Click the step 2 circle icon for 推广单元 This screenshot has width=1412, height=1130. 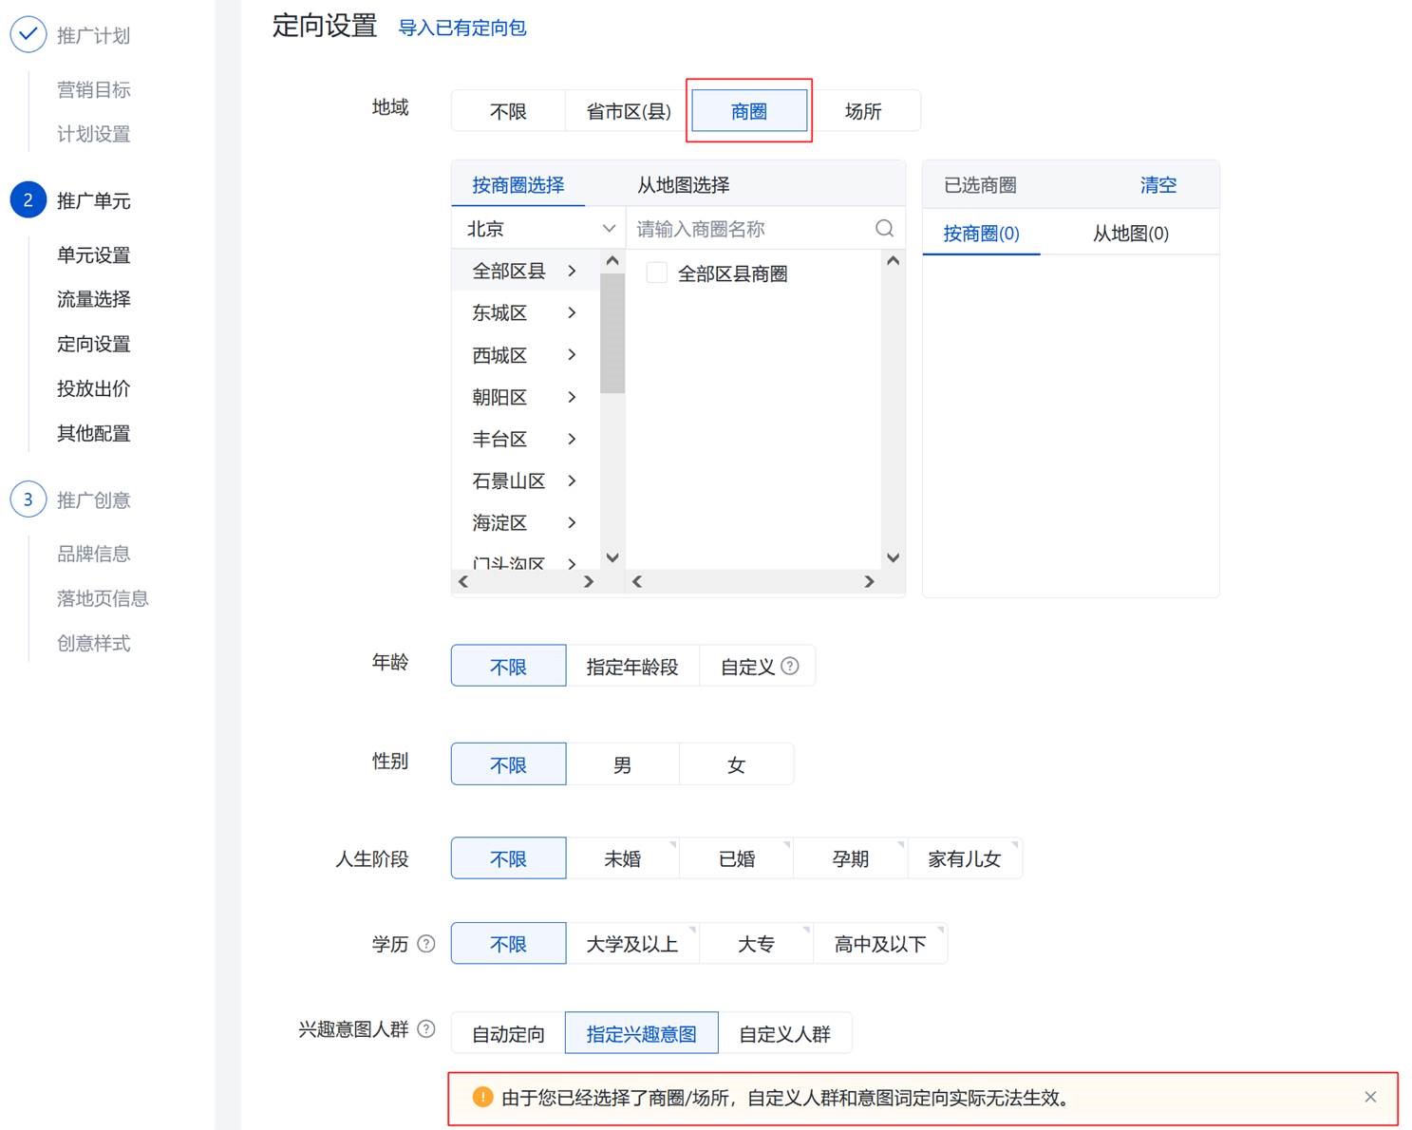click(28, 200)
